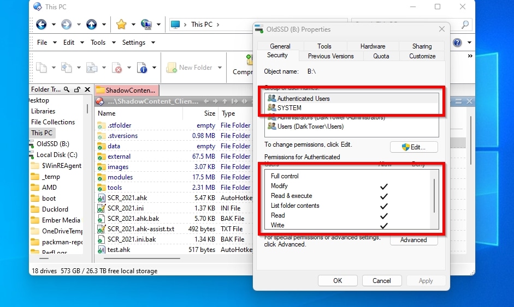
Task: Toggle the Folder Tree lock icon
Action: pyautogui.click(x=77, y=89)
